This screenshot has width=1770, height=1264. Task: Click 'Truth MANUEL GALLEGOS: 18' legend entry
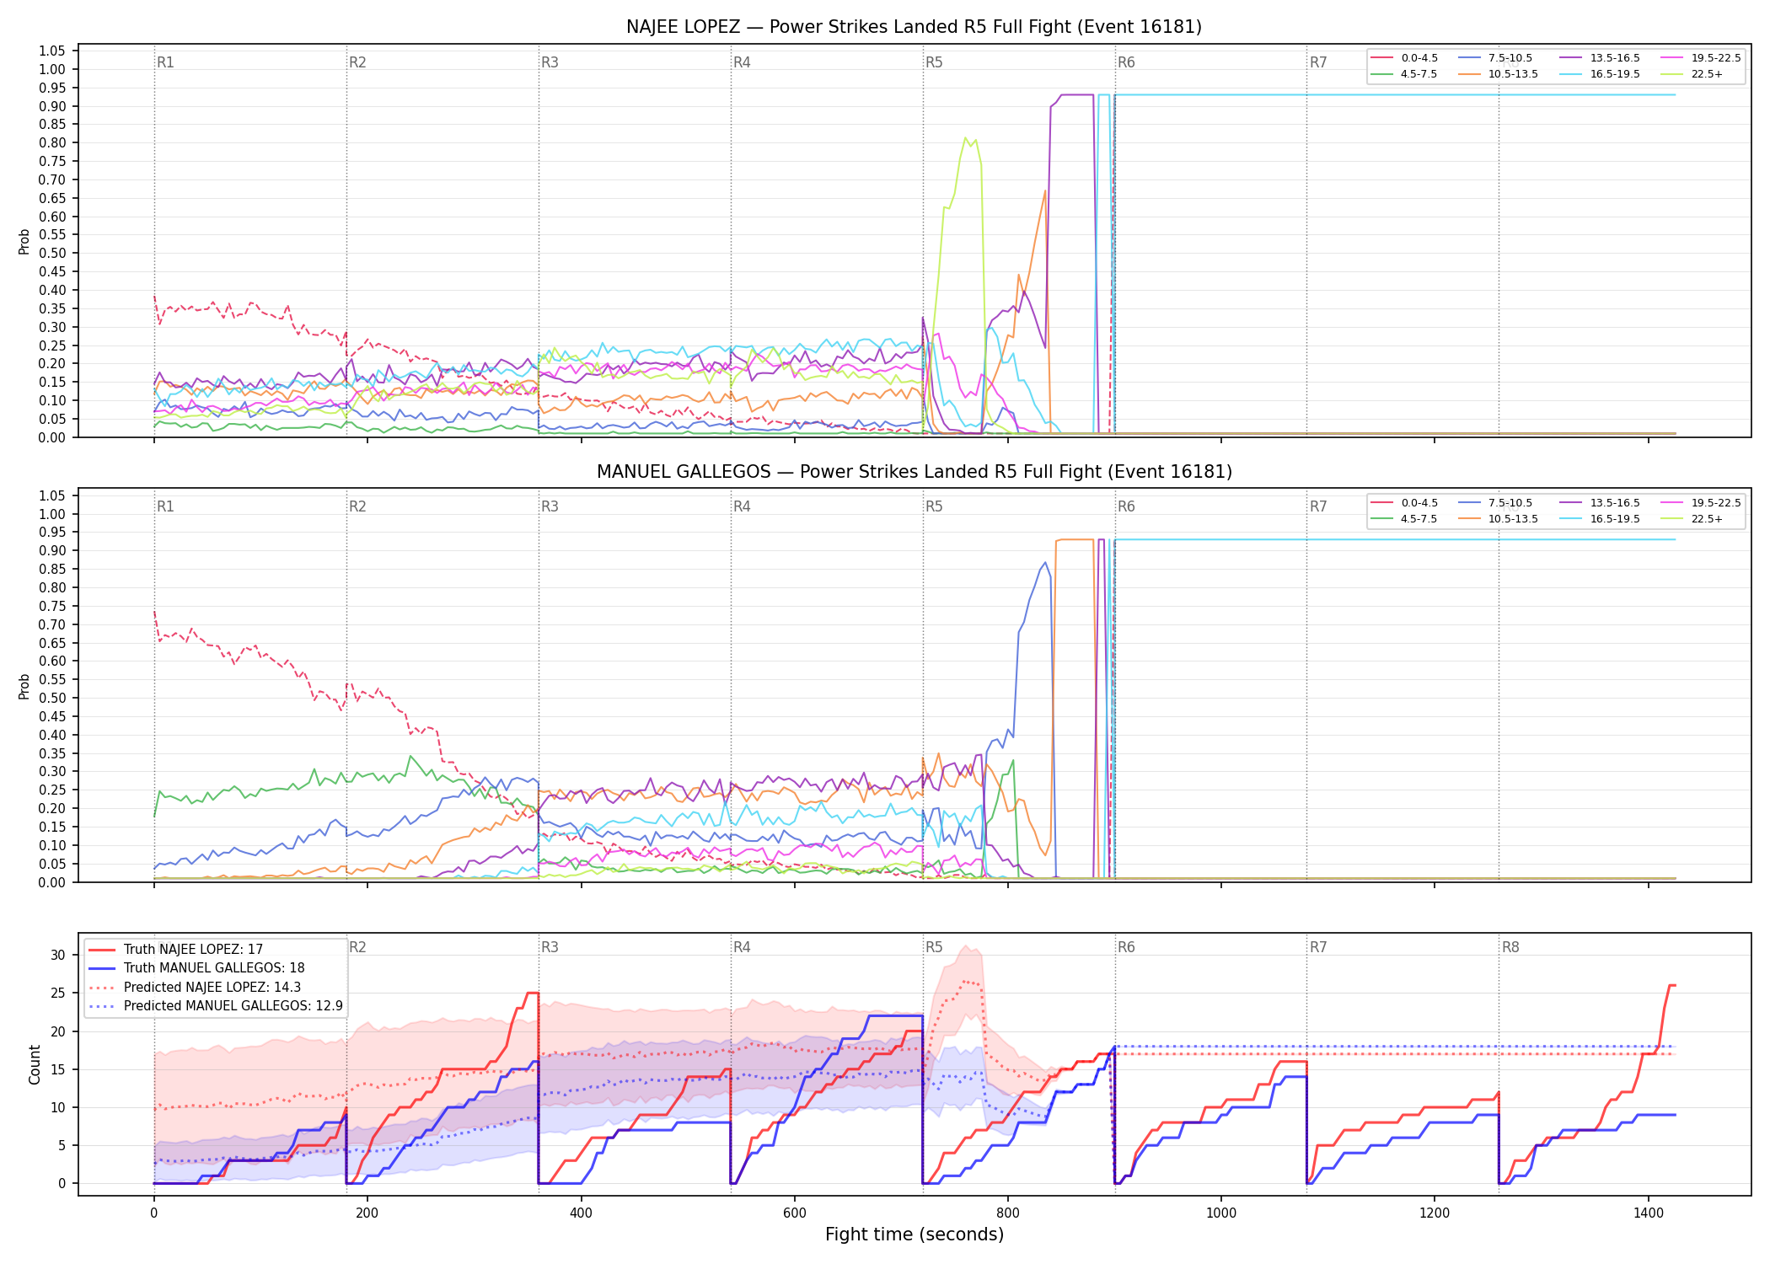tap(197, 968)
